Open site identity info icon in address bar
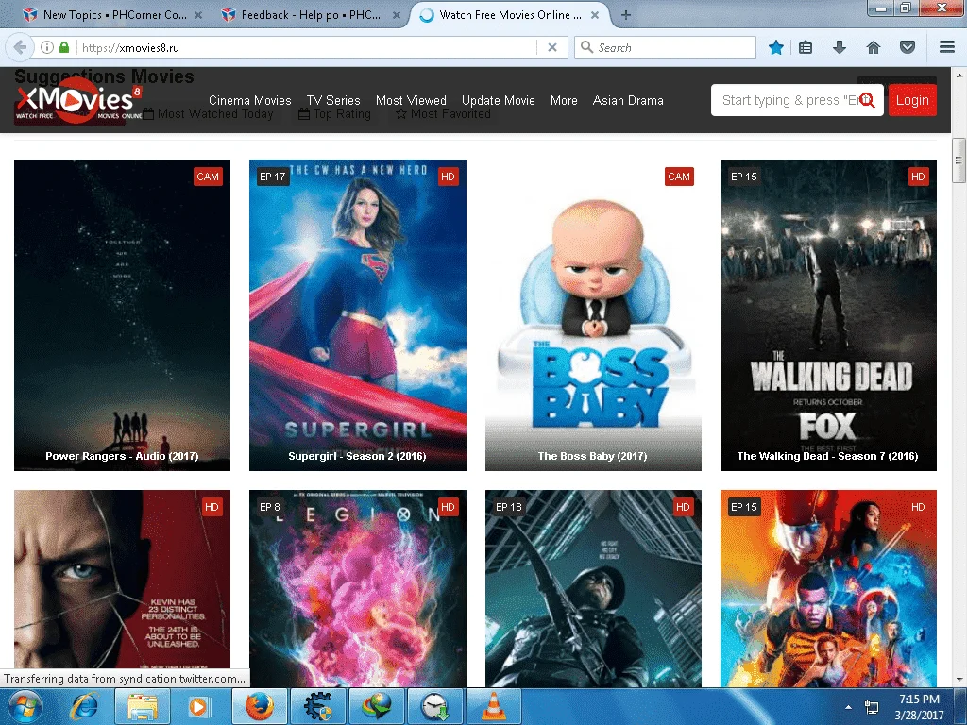Image resolution: width=967 pixels, height=725 pixels. 47,47
